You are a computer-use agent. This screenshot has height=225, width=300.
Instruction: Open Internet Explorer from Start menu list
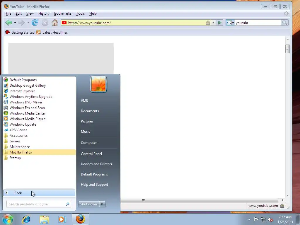(x=22, y=91)
